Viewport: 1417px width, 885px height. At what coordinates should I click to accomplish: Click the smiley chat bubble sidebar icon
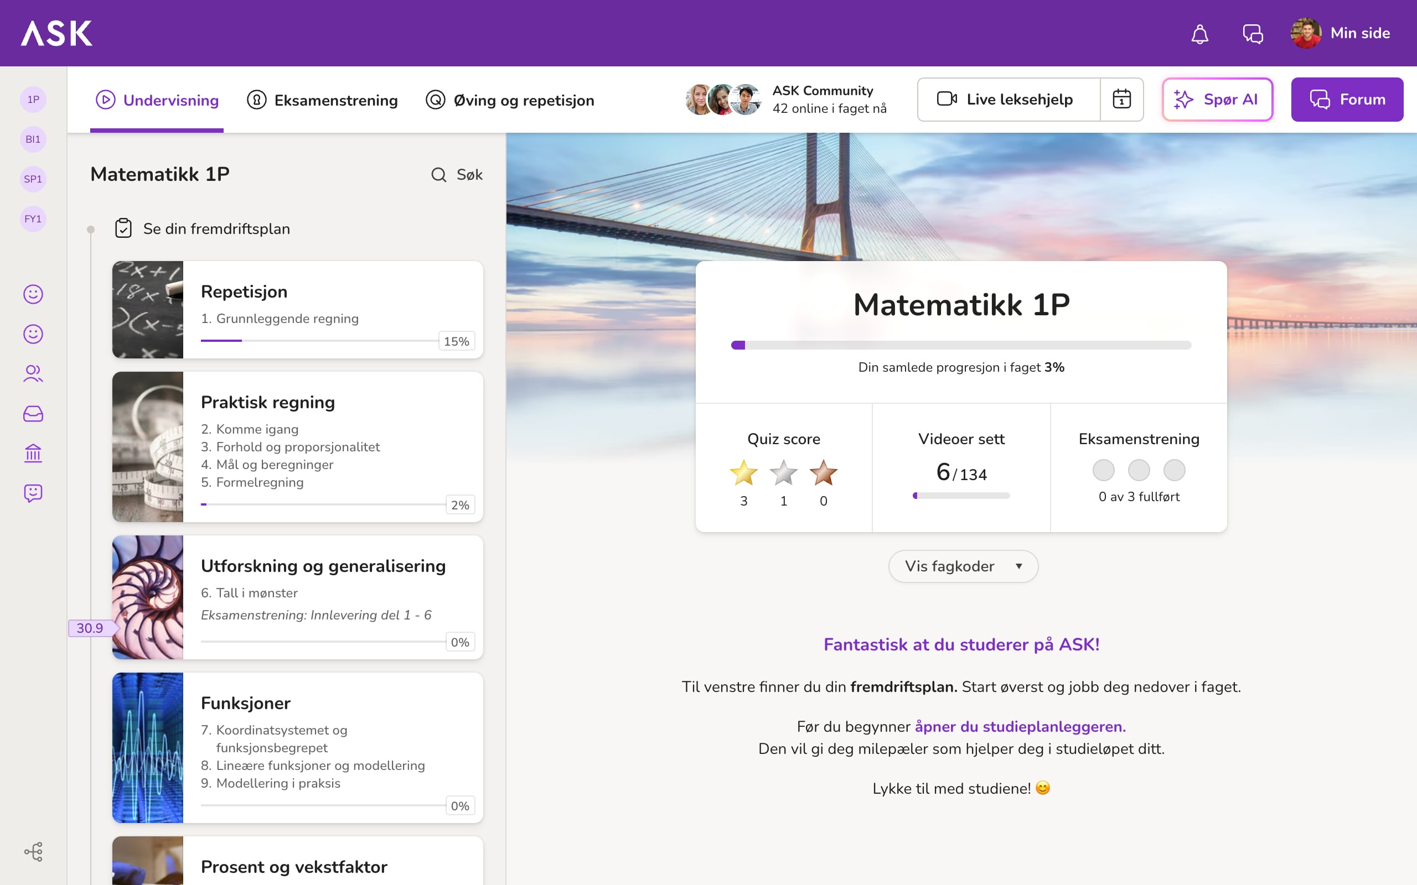coord(33,493)
